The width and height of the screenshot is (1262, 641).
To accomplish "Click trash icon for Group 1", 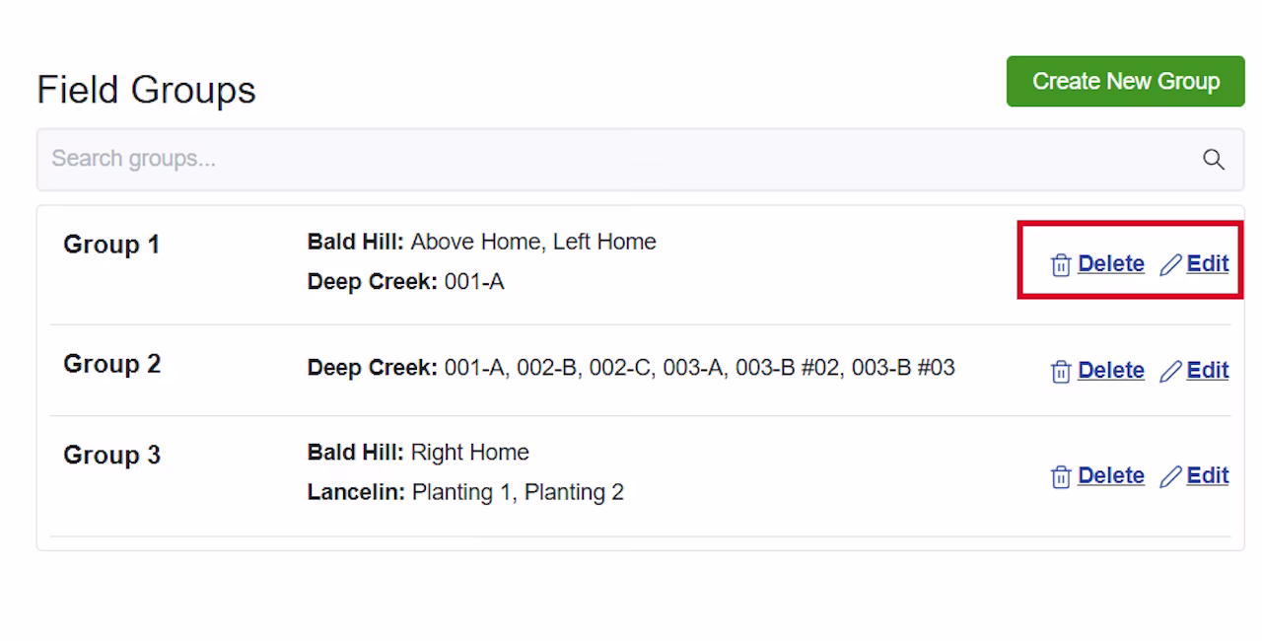I will point(1061,265).
